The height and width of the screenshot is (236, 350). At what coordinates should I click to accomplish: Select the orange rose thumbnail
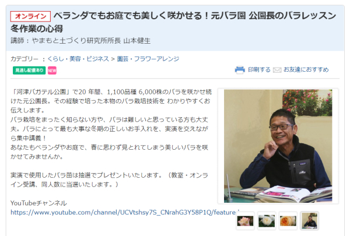click(x=288, y=221)
